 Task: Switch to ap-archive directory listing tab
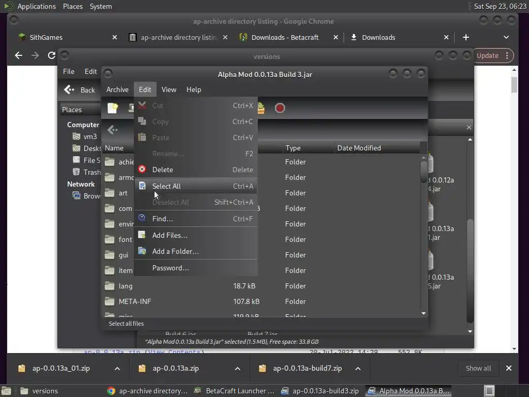tap(179, 37)
